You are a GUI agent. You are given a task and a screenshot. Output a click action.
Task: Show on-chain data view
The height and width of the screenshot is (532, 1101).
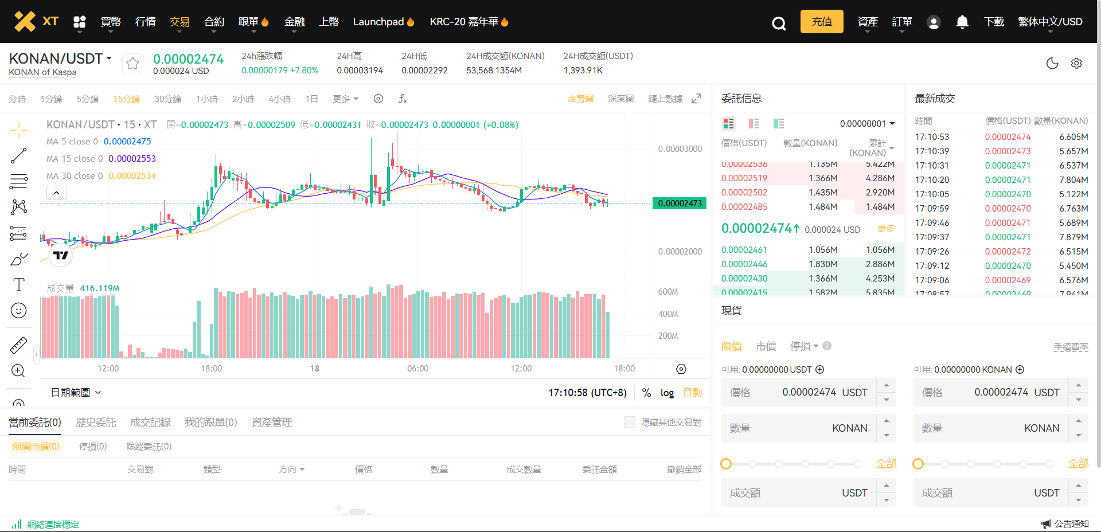[666, 99]
